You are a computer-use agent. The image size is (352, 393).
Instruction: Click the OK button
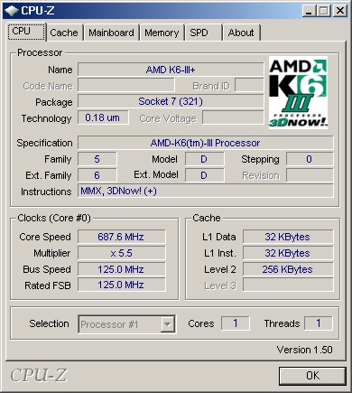tap(312, 376)
